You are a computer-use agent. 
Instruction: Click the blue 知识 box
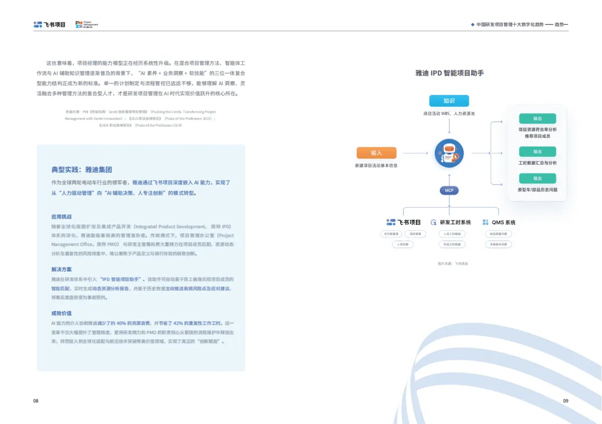449,101
